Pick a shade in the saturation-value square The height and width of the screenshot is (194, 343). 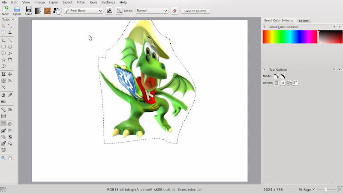330,37
